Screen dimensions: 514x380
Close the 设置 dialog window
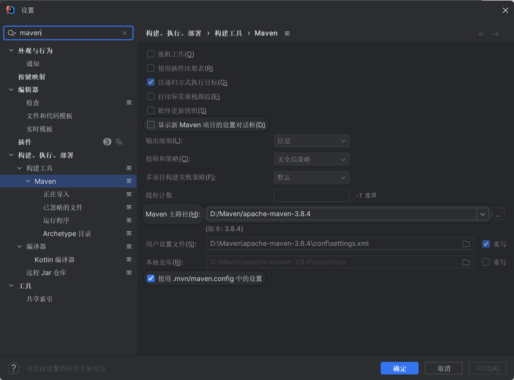tap(505, 10)
